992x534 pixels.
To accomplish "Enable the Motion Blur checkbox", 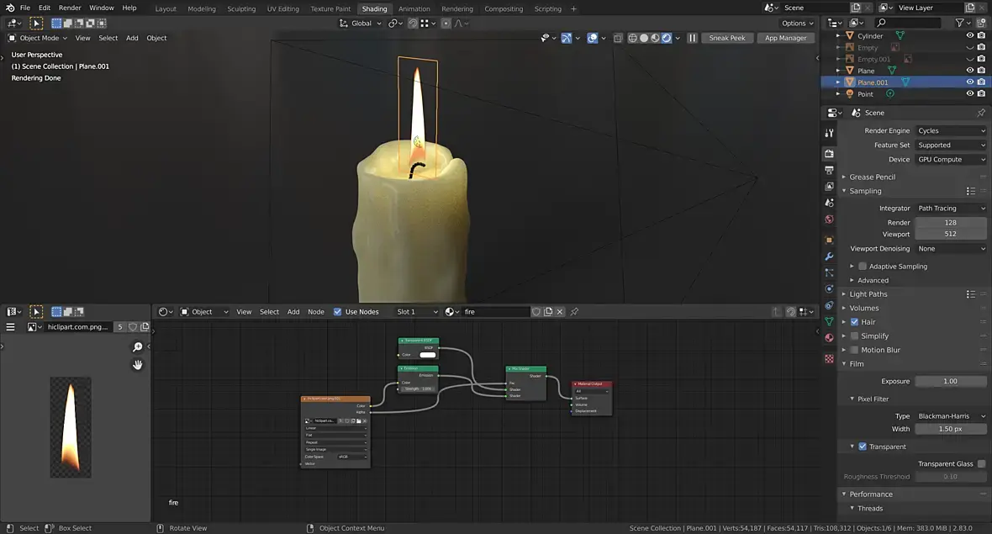I will [x=854, y=350].
